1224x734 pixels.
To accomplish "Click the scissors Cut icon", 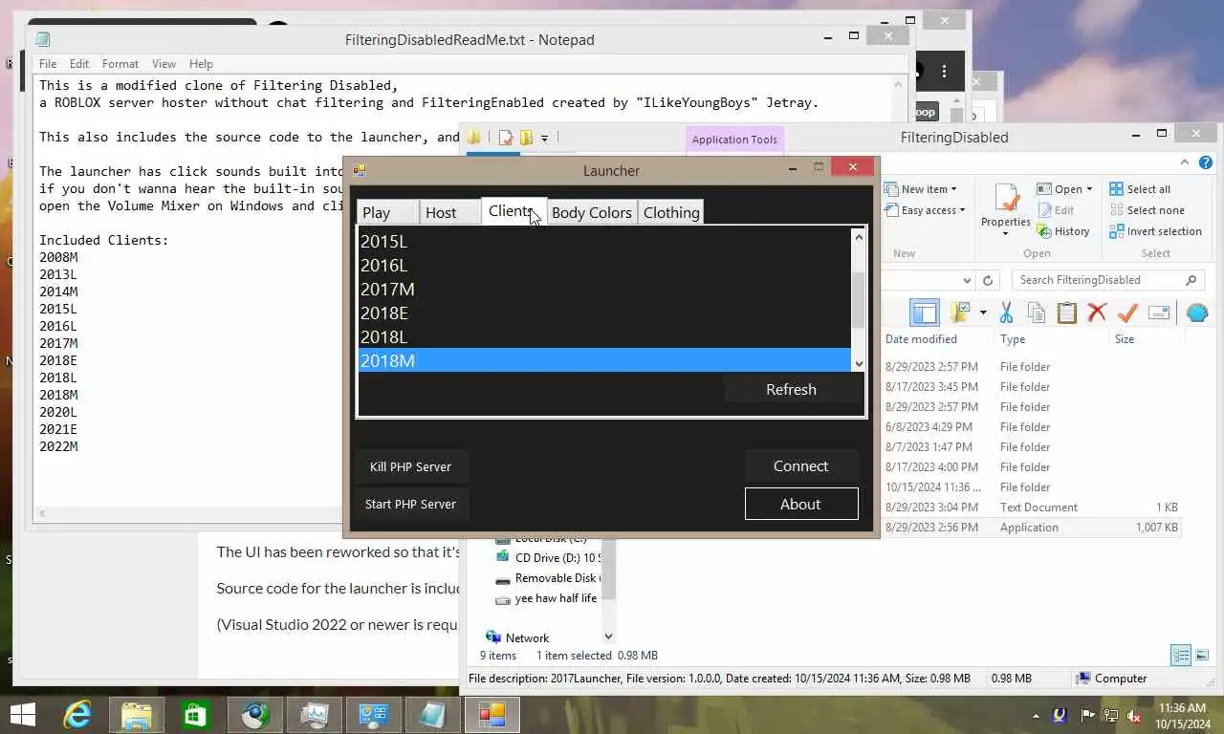I will point(1006,313).
